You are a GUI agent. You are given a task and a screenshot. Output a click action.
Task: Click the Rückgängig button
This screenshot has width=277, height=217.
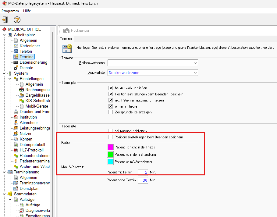(x=76, y=30)
